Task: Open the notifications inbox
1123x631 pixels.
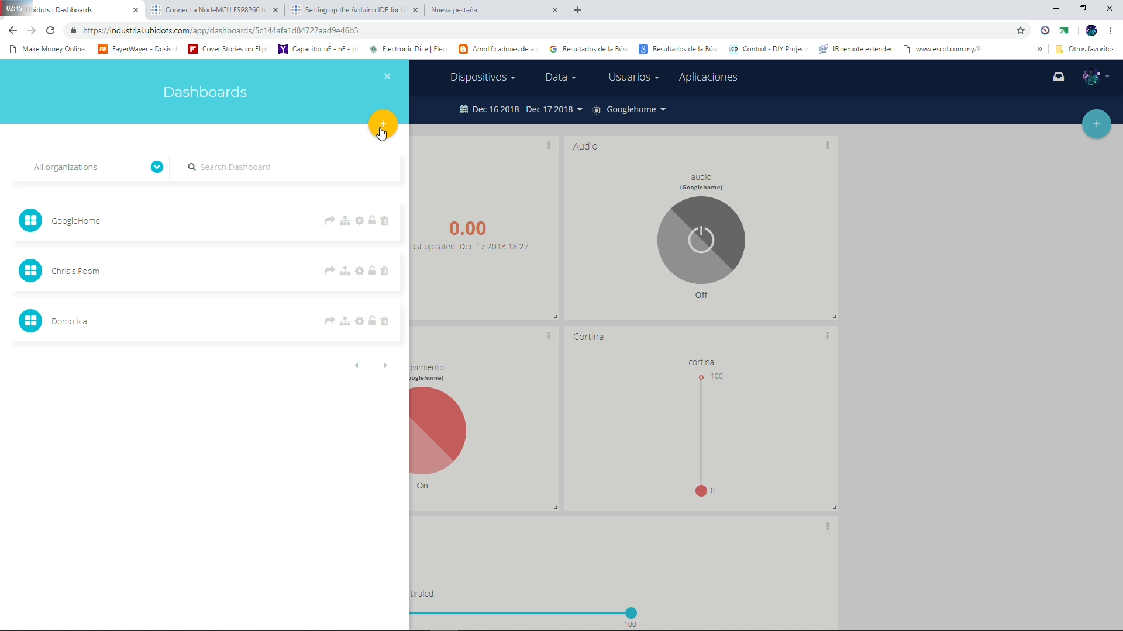Action: pos(1059,77)
